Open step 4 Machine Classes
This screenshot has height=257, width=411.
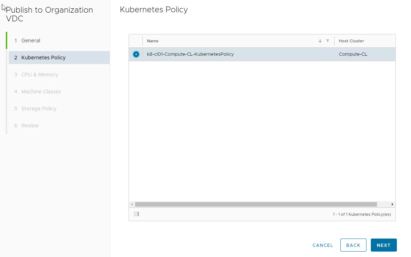(x=41, y=92)
